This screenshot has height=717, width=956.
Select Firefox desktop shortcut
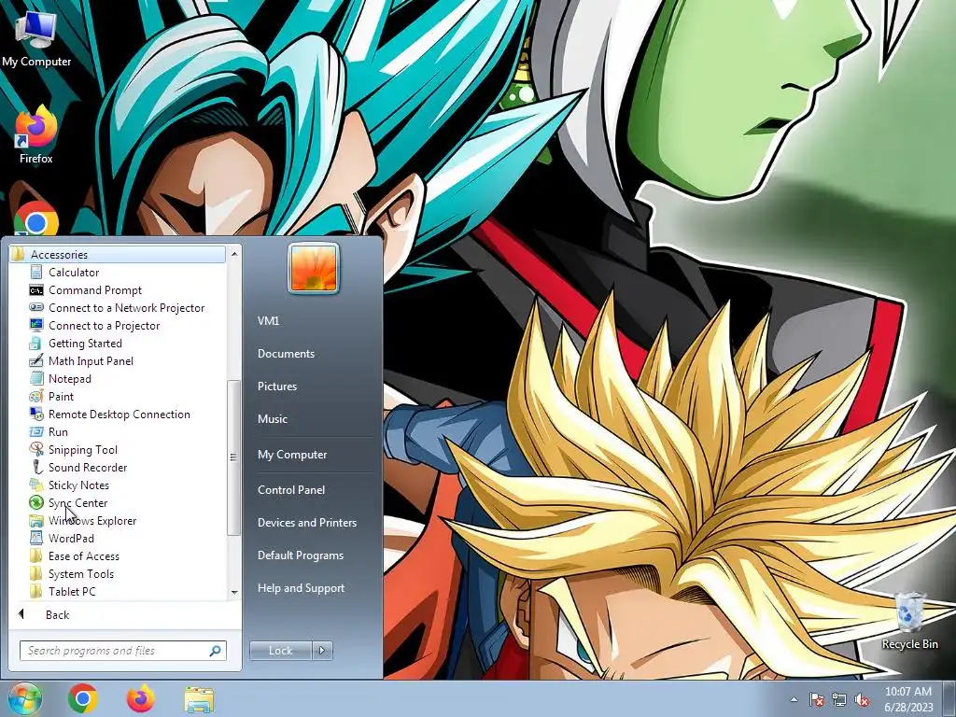pos(36,134)
